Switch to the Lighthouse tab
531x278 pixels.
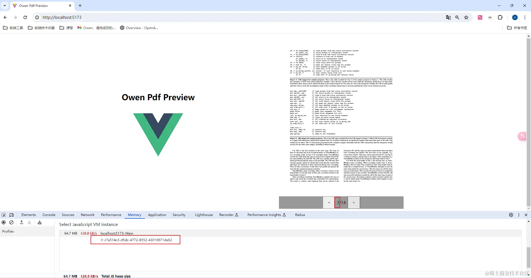click(x=204, y=215)
